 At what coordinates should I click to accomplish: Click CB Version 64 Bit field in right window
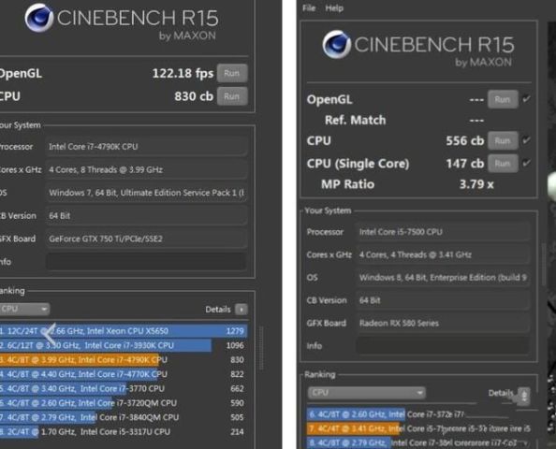(x=443, y=300)
